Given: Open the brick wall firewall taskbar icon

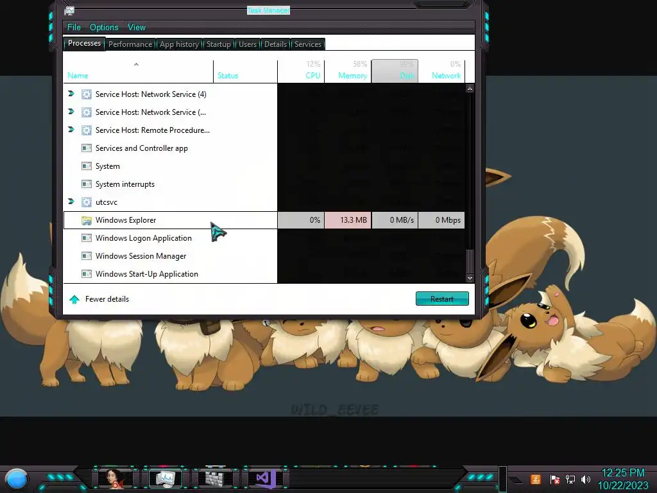Looking at the screenshot, I should coord(216,478).
